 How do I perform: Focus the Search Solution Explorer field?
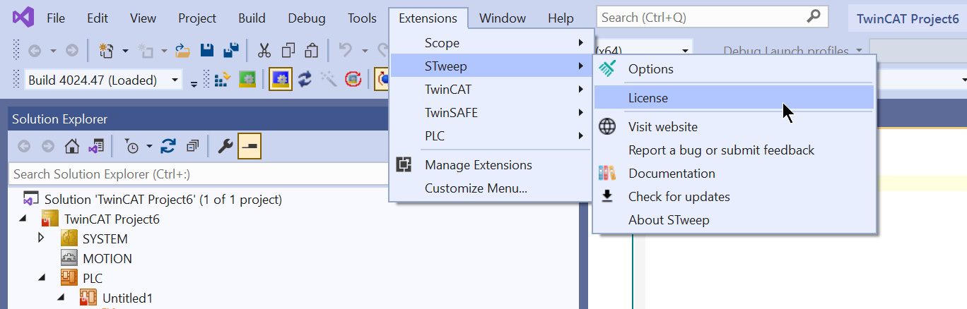click(x=198, y=174)
